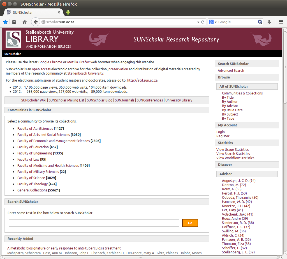The height and width of the screenshot is (259, 287).
Task: Visit the SUNScholar Blog link
Action: (x=99, y=100)
